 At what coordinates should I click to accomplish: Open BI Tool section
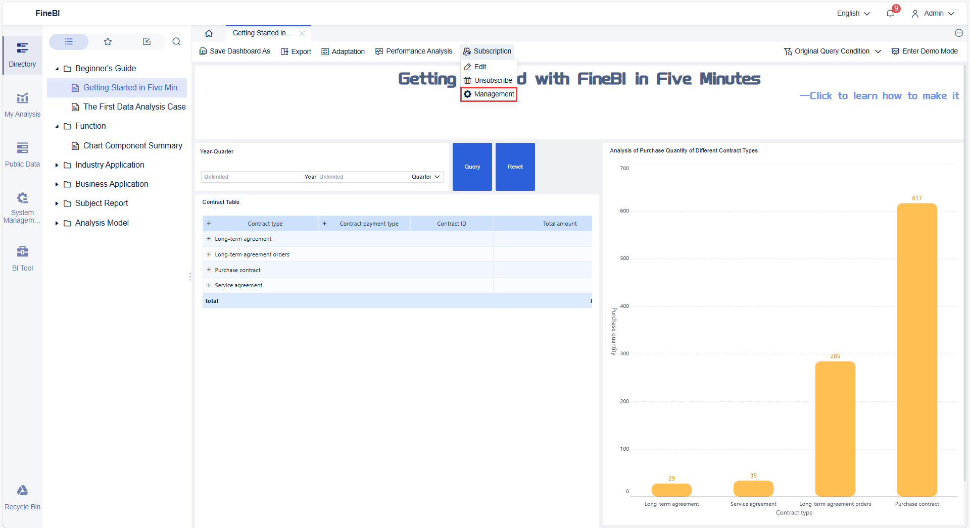pyautogui.click(x=22, y=258)
